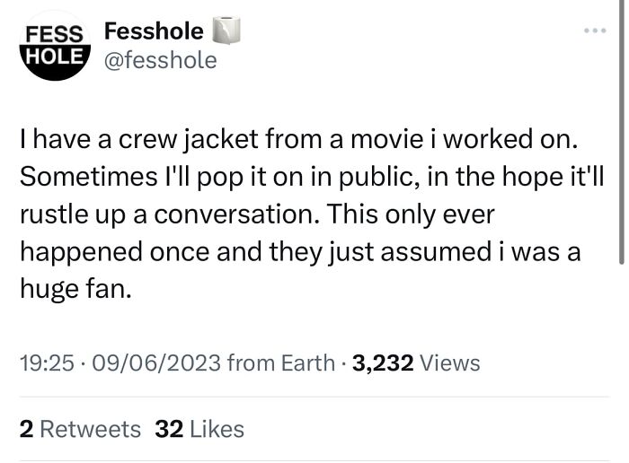This screenshot has width=629, height=463.
Task: Click the toilet paper roll emoji
Action: pyautogui.click(x=226, y=31)
